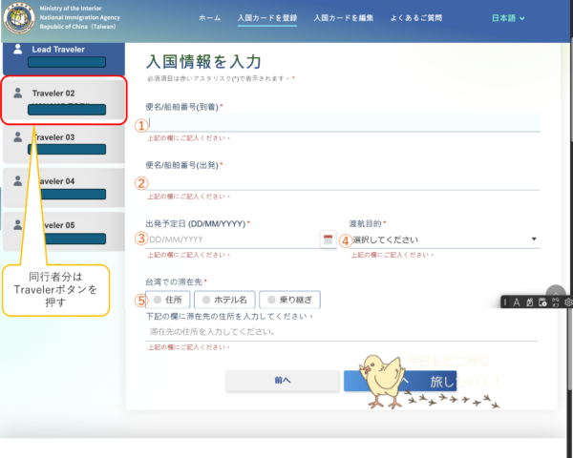Select the Traveler 02 button
Screen dimensions: 573x458
(x=63, y=100)
